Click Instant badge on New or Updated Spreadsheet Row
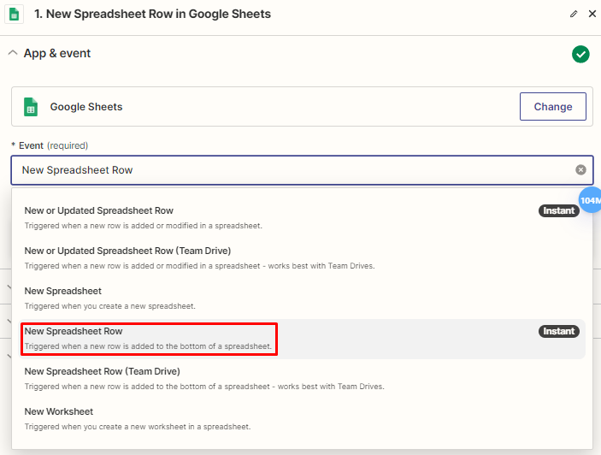The image size is (601, 455). [558, 211]
